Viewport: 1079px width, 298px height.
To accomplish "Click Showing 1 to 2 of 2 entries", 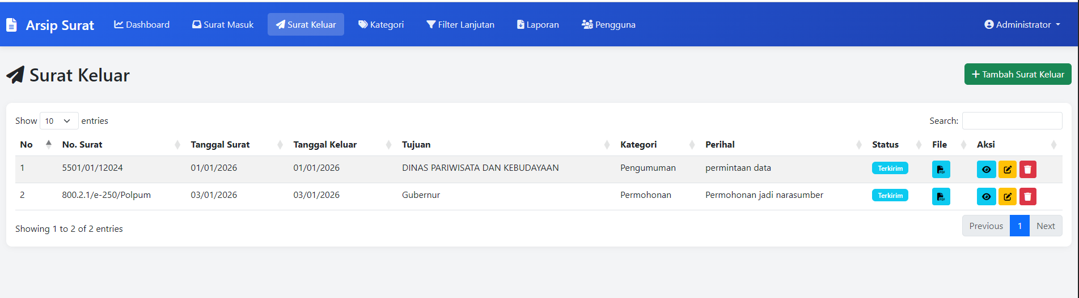I will [69, 228].
